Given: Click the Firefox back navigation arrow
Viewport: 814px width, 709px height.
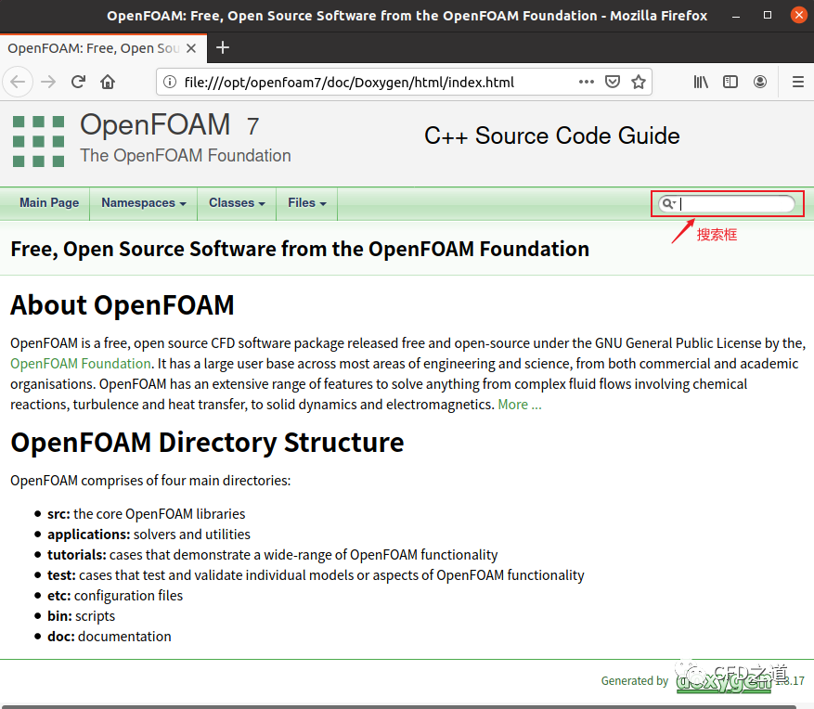Looking at the screenshot, I should tap(18, 82).
